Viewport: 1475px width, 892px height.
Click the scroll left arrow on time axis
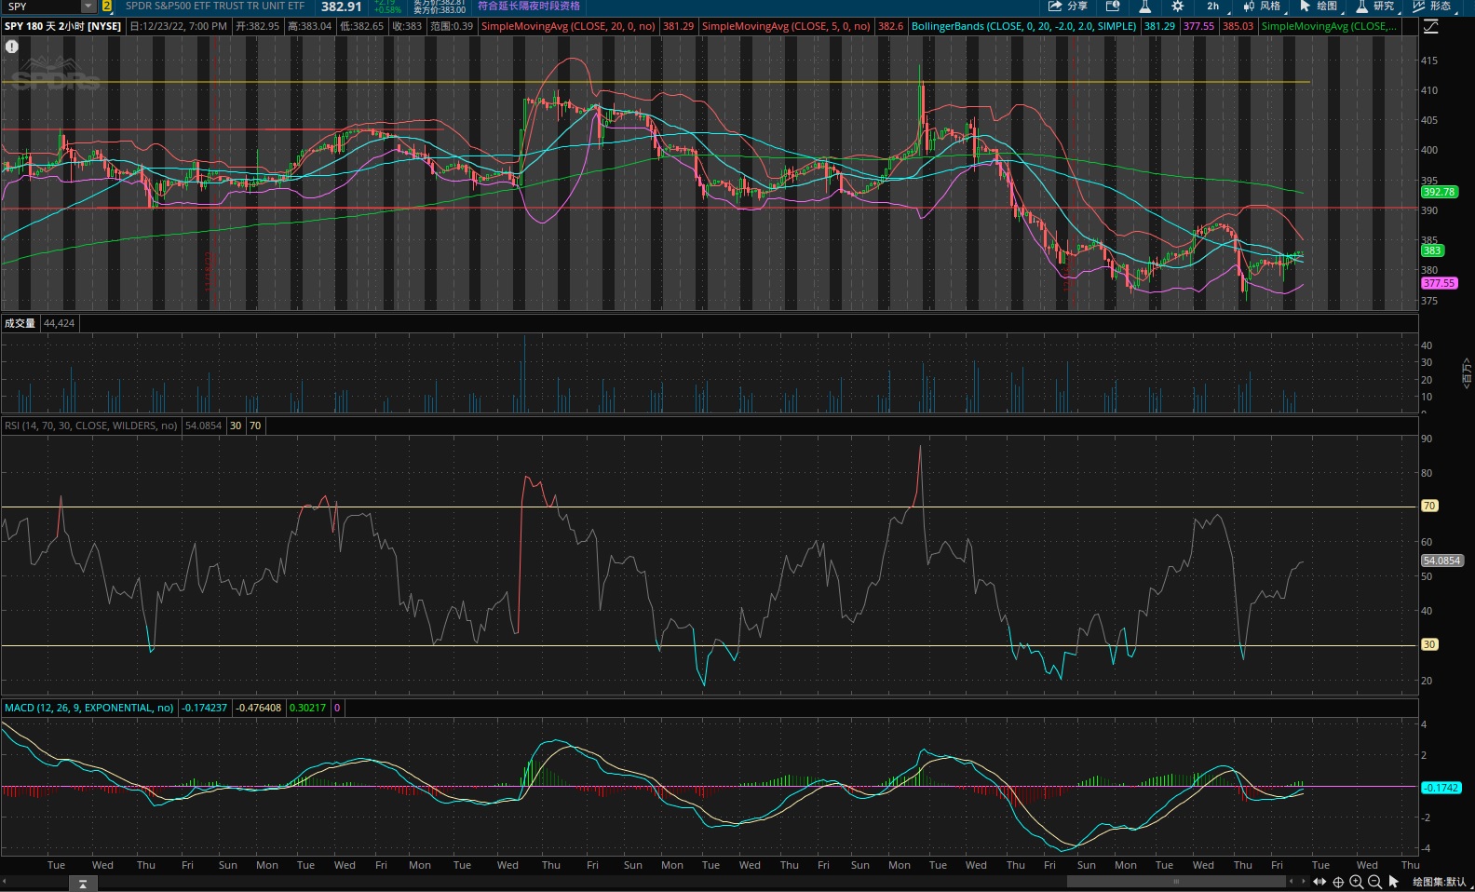coord(1291,881)
